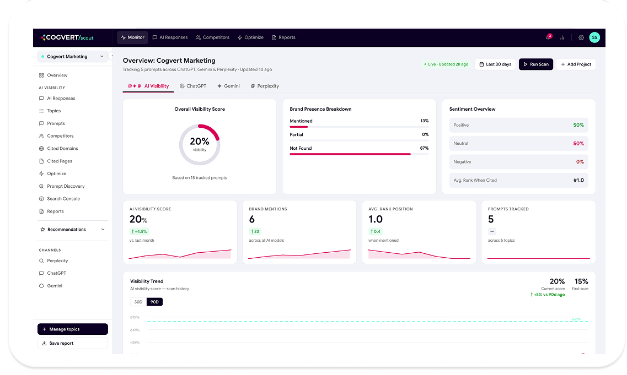
Task: Click the Mentioned 13% progress bar
Action: (x=359, y=127)
